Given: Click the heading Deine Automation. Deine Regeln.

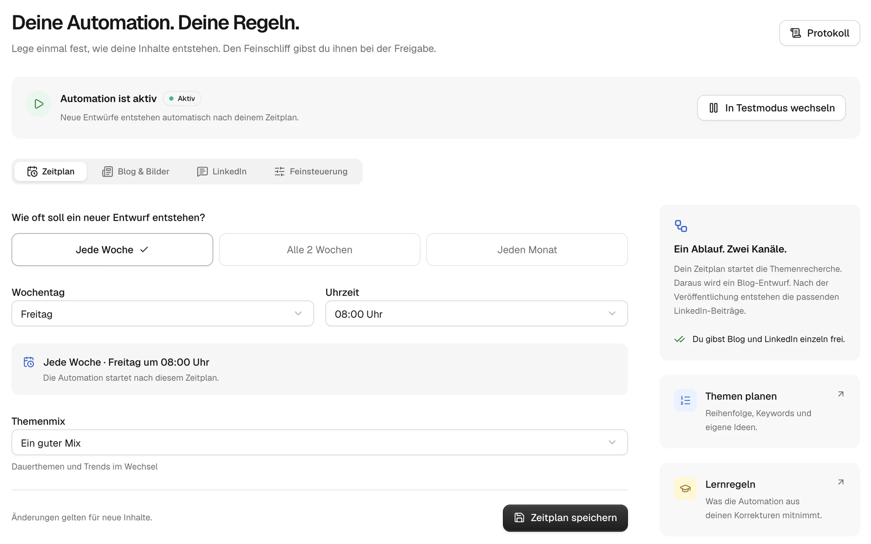Looking at the screenshot, I should pyautogui.click(x=155, y=22).
